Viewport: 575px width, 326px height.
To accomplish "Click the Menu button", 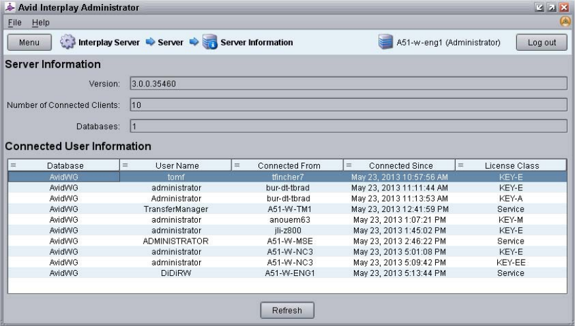I will pyautogui.click(x=29, y=43).
